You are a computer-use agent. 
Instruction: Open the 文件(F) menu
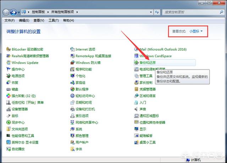(10, 21)
